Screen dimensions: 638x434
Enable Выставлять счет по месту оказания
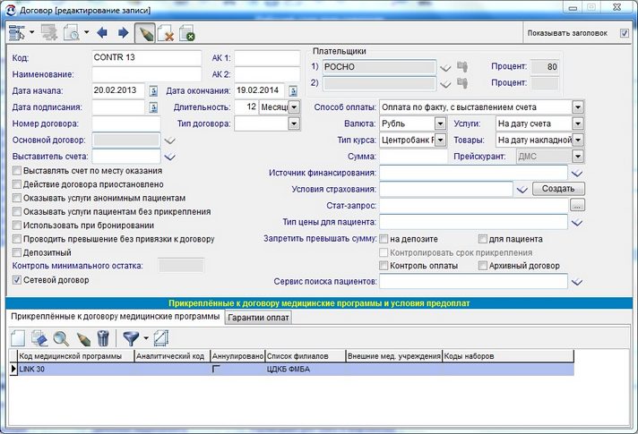click(17, 171)
